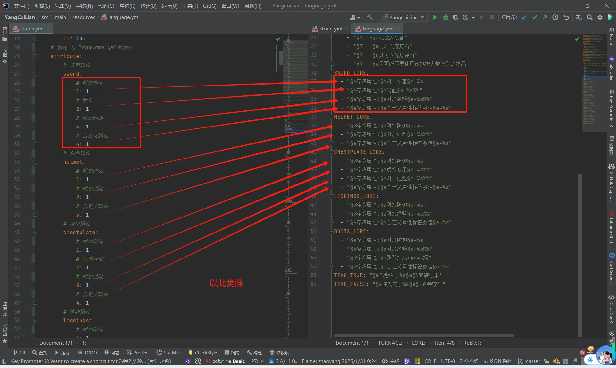Click Search Everywhere magnifier icon

(x=590, y=17)
